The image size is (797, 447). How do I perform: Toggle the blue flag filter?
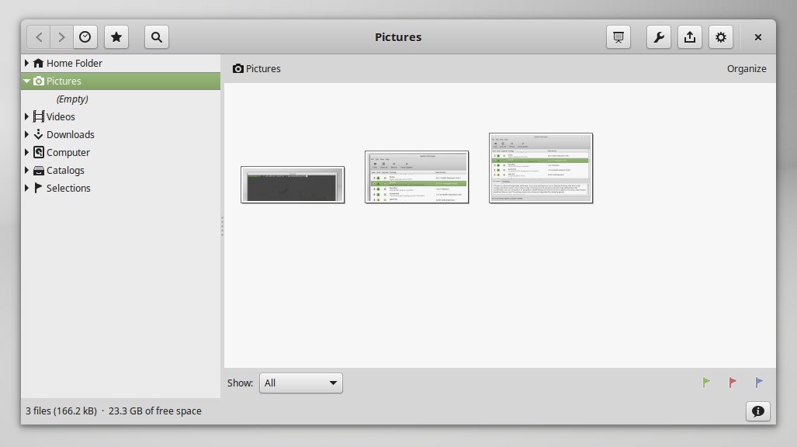click(759, 383)
